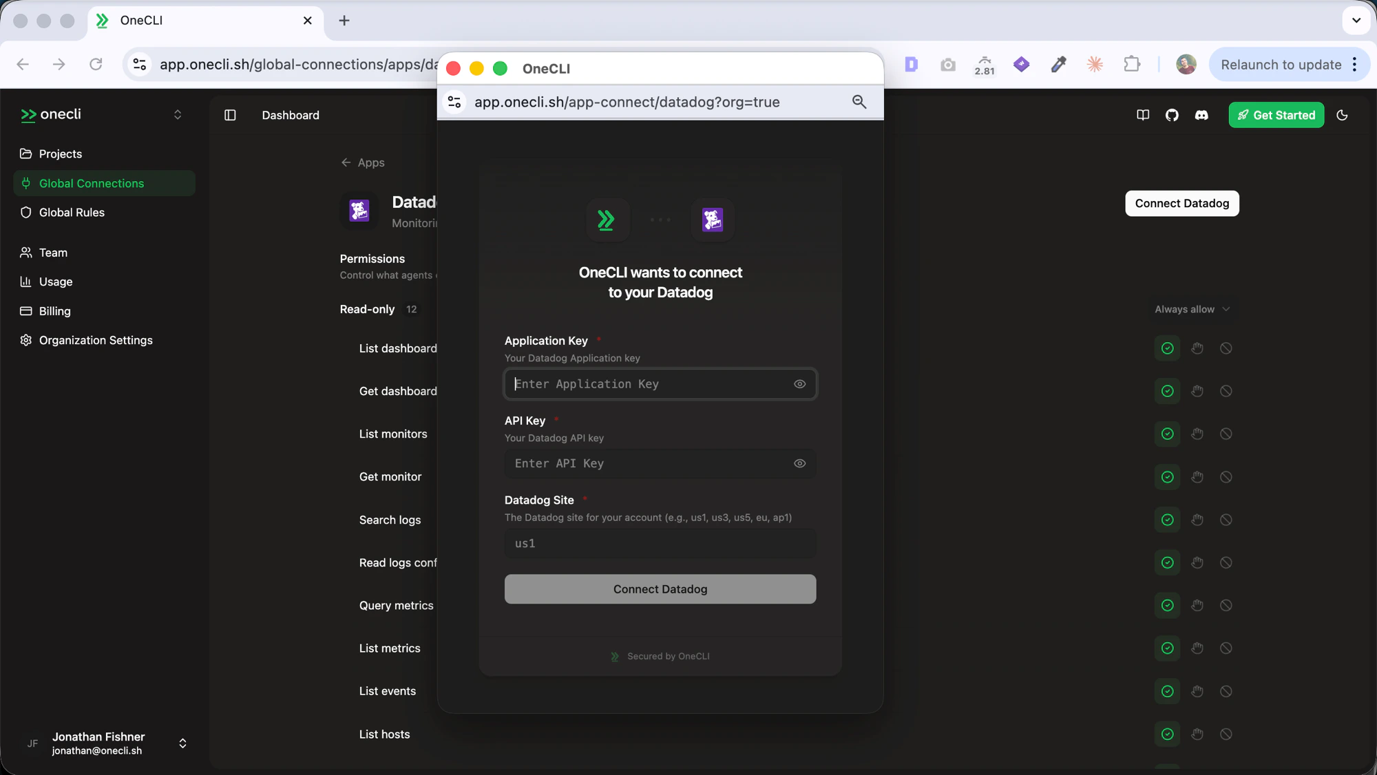Open the tab search dropdown
1377x775 pixels.
click(x=1356, y=21)
